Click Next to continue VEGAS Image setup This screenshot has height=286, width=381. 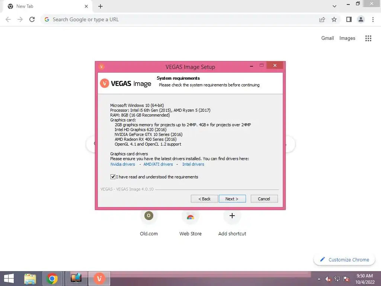pyautogui.click(x=232, y=199)
